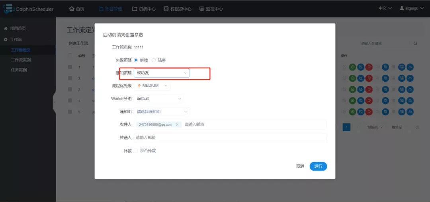Open 任务实例 in the sidebar
This screenshot has width=430, height=202.
point(19,70)
